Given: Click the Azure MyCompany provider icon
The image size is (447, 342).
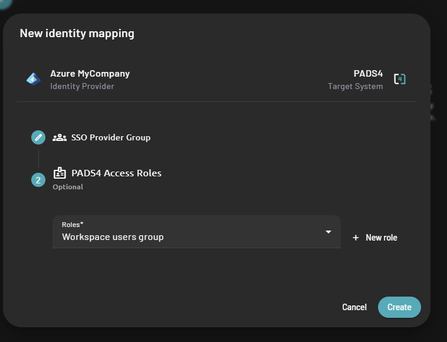Looking at the screenshot, I should tap(34, 79).
